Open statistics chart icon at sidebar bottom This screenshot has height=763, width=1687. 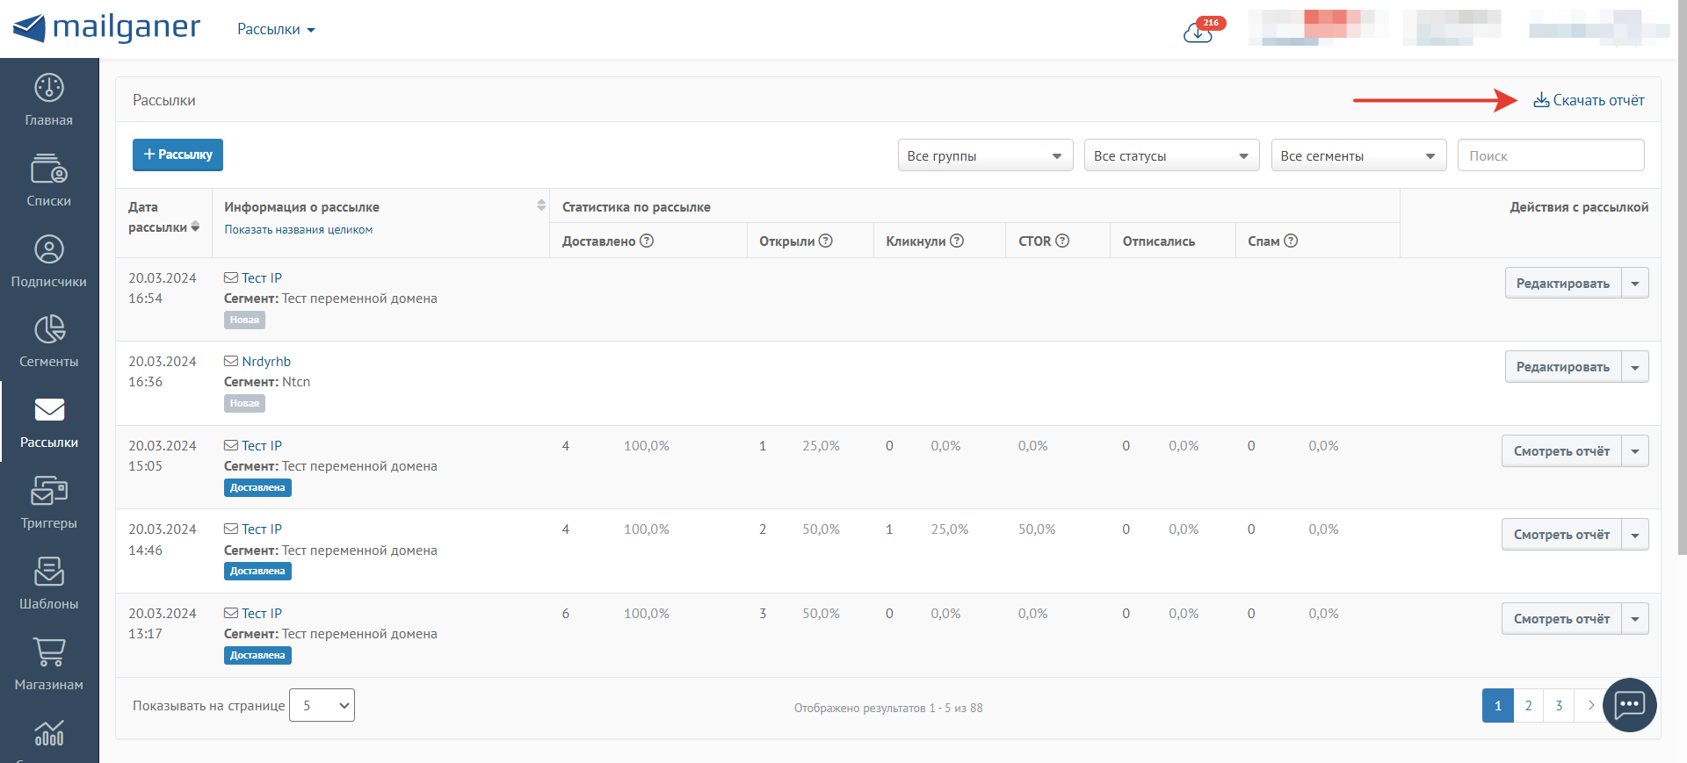[49, 733]
